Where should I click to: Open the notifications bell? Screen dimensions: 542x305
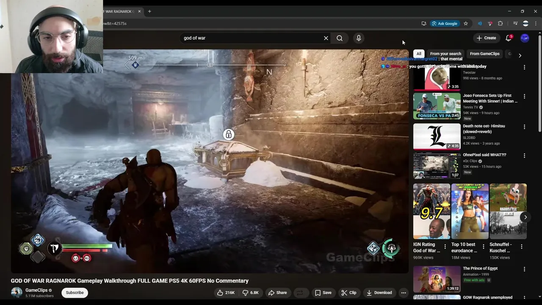[509, 38]
